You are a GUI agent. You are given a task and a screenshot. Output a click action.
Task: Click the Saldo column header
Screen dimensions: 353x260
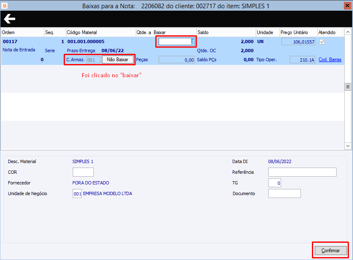226,32
